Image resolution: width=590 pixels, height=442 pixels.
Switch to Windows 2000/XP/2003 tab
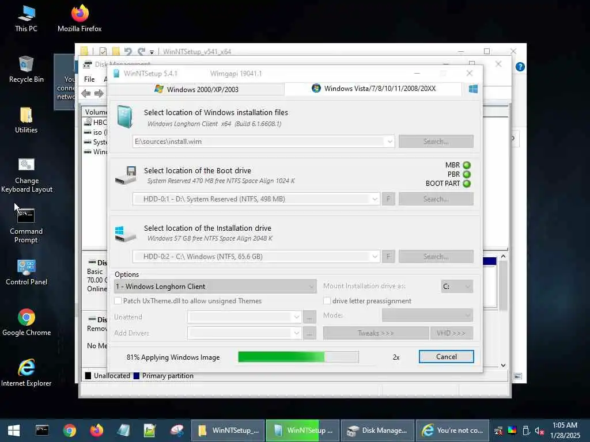(196, 89)
